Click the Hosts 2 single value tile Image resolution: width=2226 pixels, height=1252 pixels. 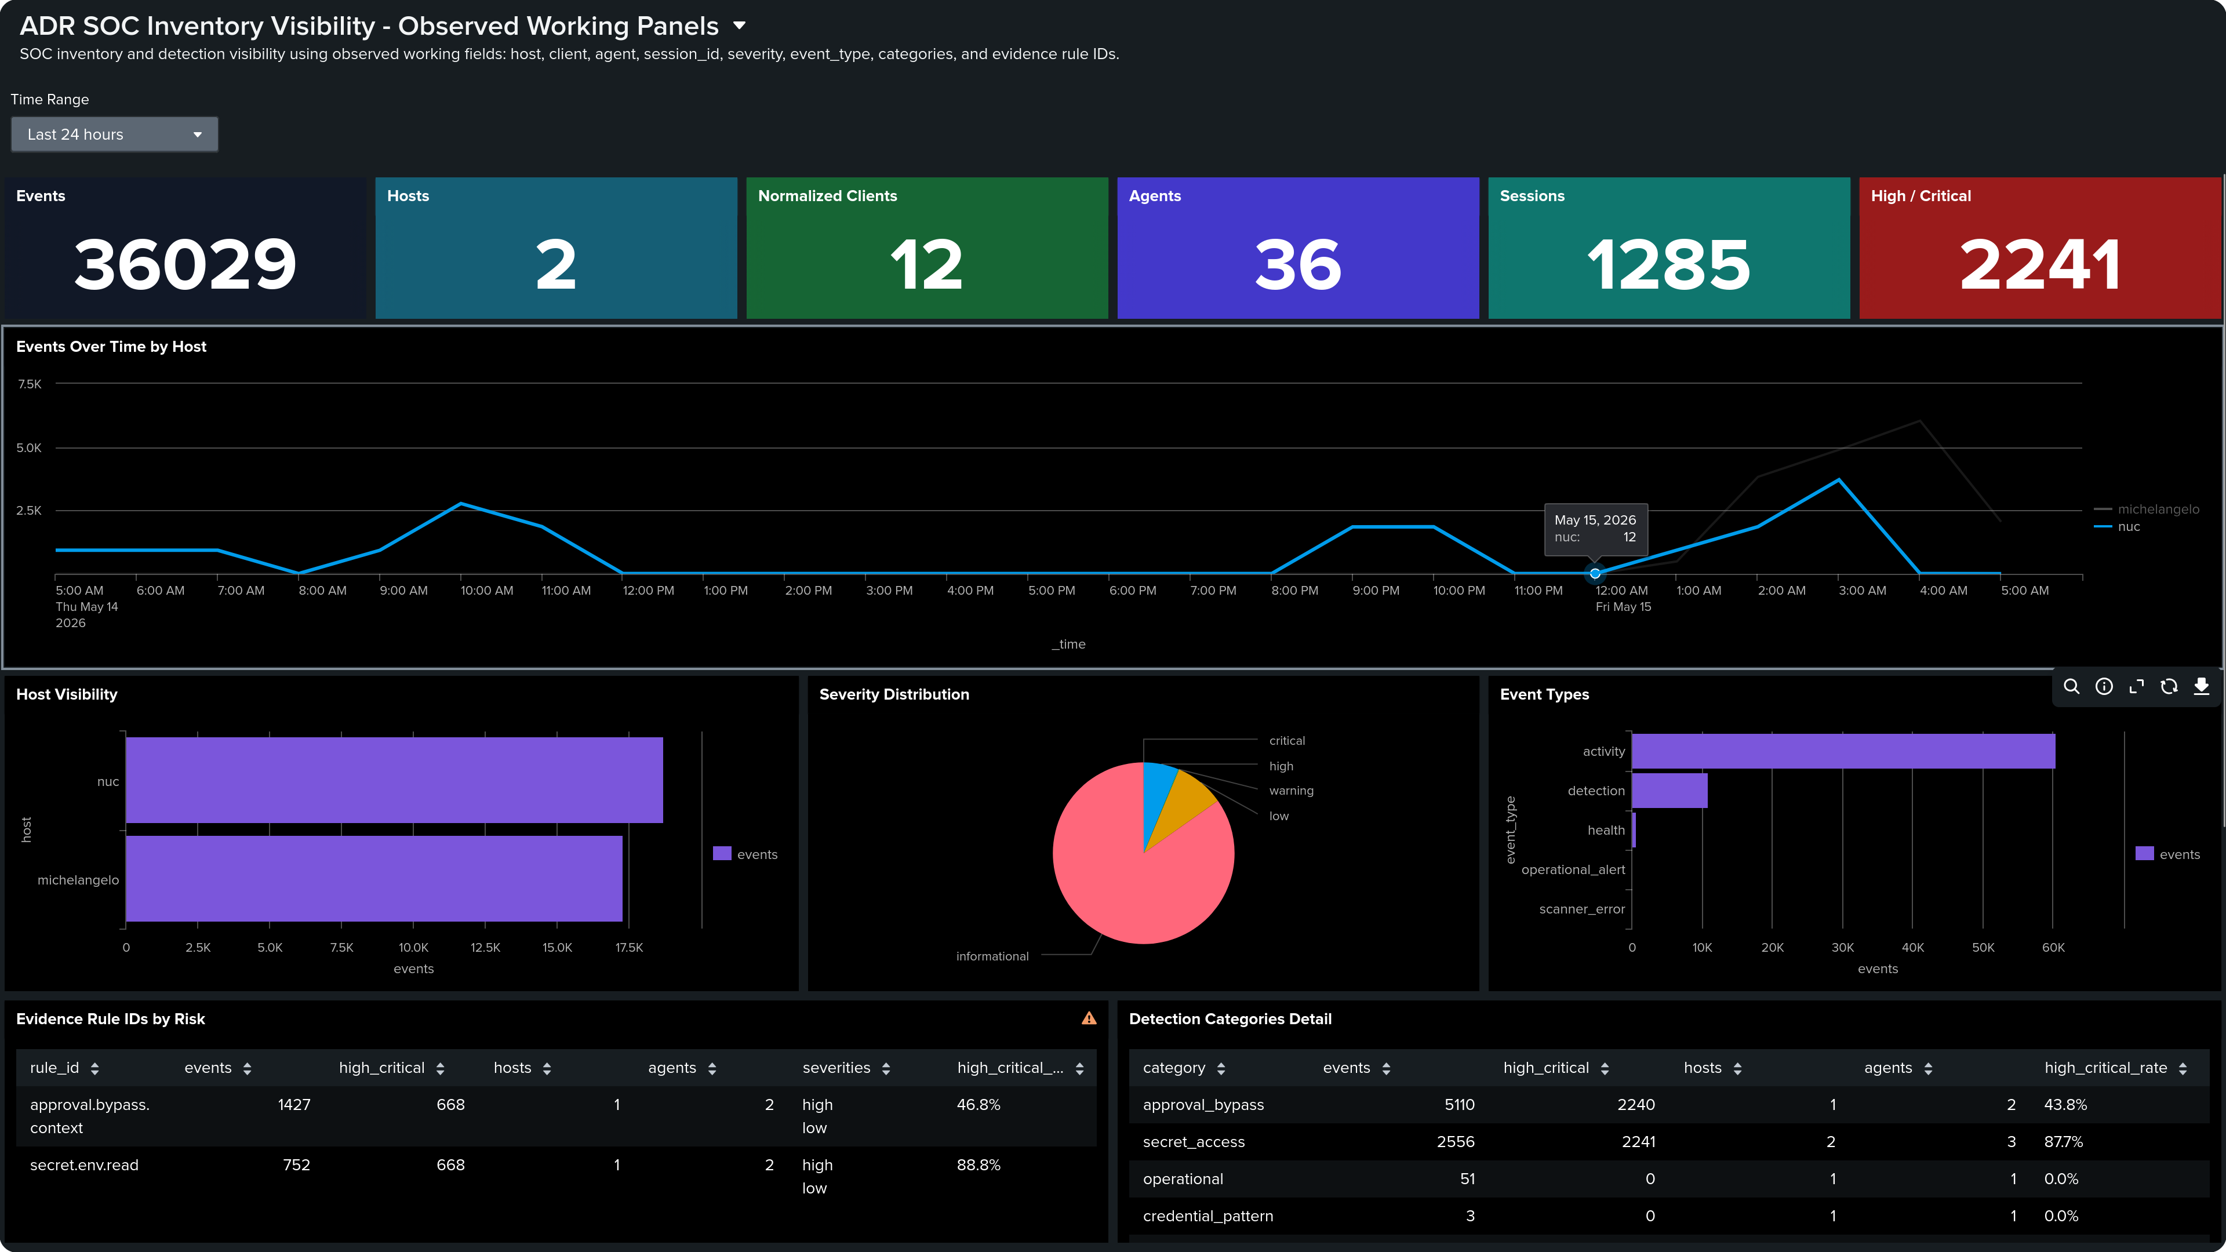pyautogui.click(x=556, y=248)
